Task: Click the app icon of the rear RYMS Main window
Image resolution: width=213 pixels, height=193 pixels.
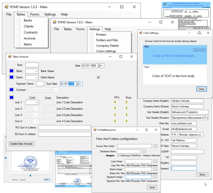Action: coord(7,7)
